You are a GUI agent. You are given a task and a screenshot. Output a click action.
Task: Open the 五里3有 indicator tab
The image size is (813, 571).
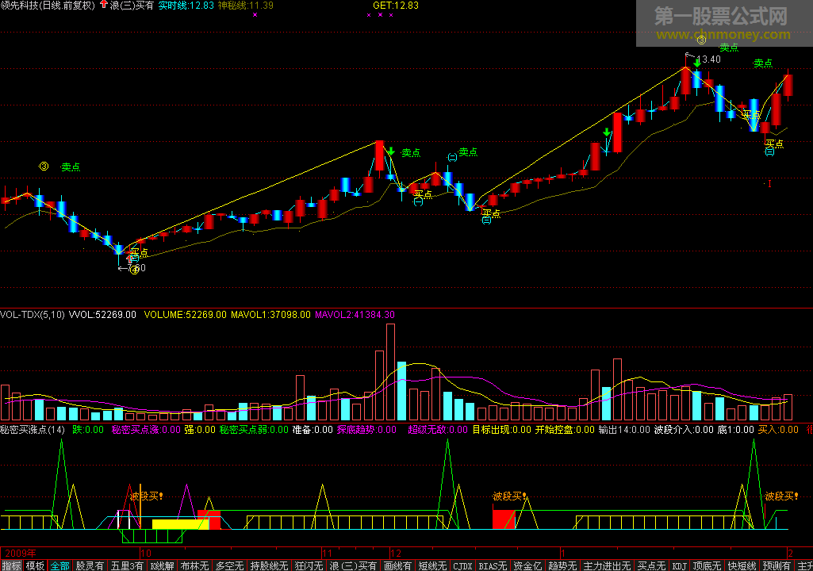click(x=127, y=565)
